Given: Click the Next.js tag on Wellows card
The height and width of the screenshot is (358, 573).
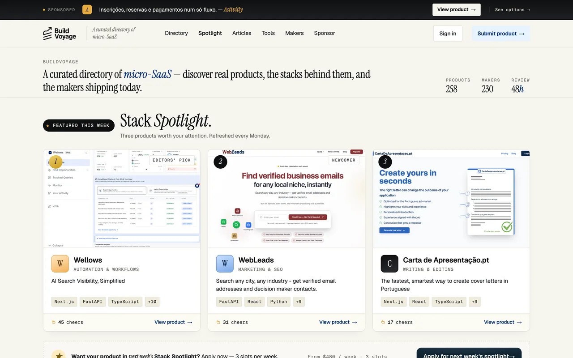Looking at the screenshot, I should pyautogui.click(x=64, y=302).
